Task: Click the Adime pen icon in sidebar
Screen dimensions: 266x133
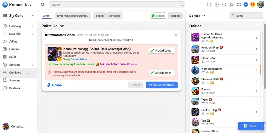Action: point(5,41)
